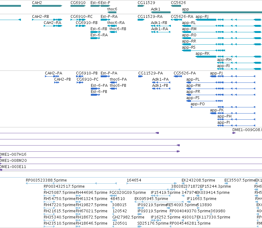Click the CG5626-RA transcript label
Image resolution: width=262 pixels, height=228 pixels.
coord(182,17)
